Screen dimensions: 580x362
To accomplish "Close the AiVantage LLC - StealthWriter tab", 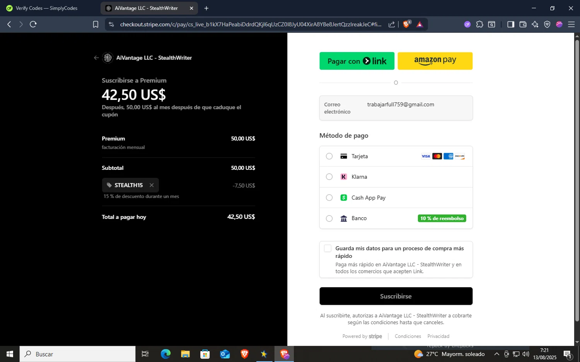I will pos(191,8).
